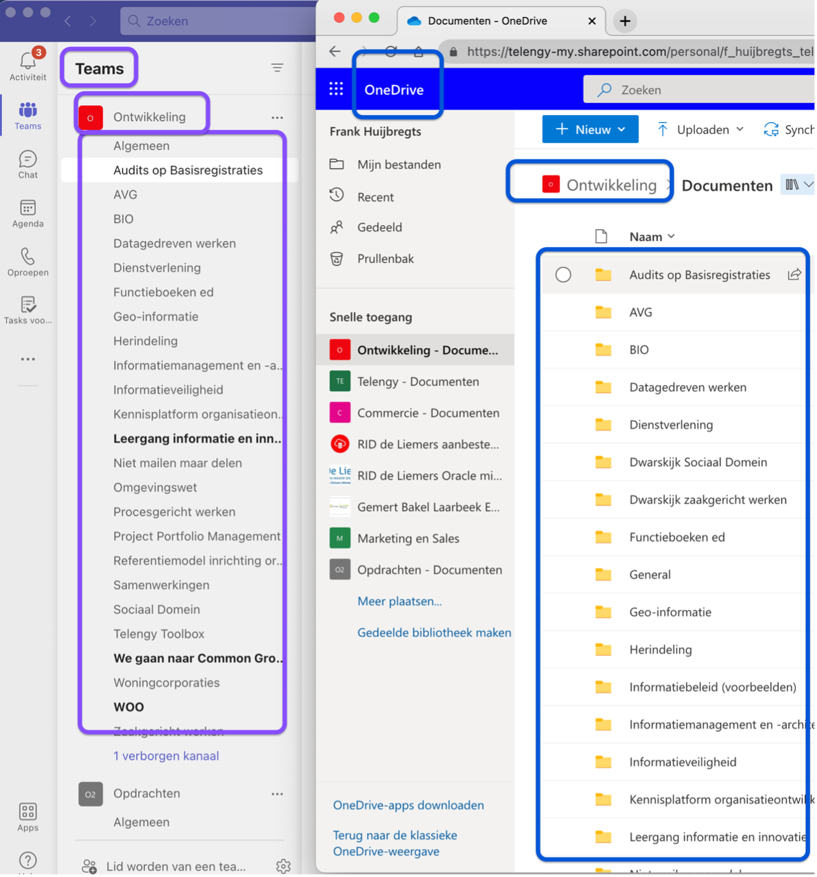Select Gedeeld in the OneDrive sidebar
Viewport: 817px width, 877px height.
(x=379, y=227)
